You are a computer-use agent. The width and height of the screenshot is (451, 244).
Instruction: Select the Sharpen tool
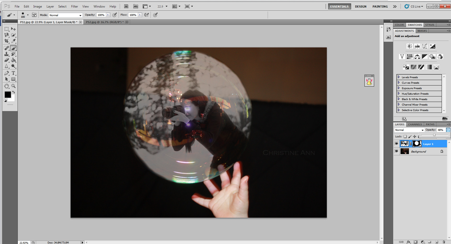point(7,66)
